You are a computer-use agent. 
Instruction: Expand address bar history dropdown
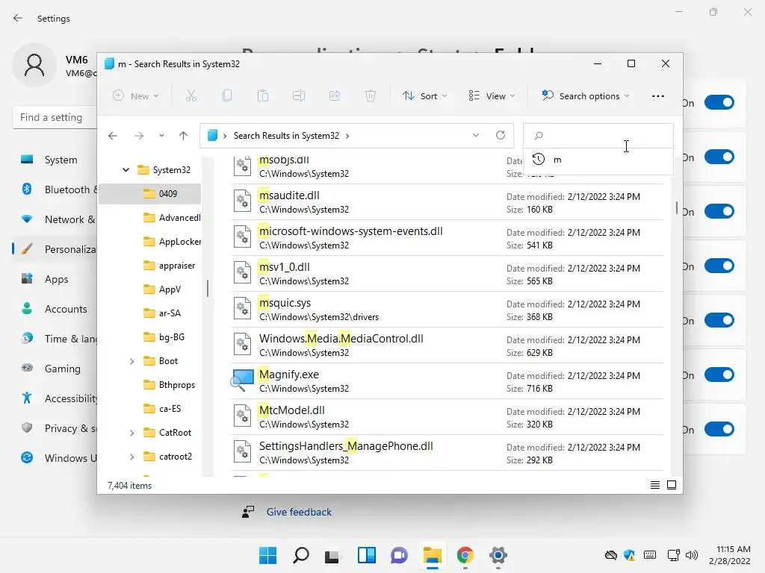pos(476,135)
